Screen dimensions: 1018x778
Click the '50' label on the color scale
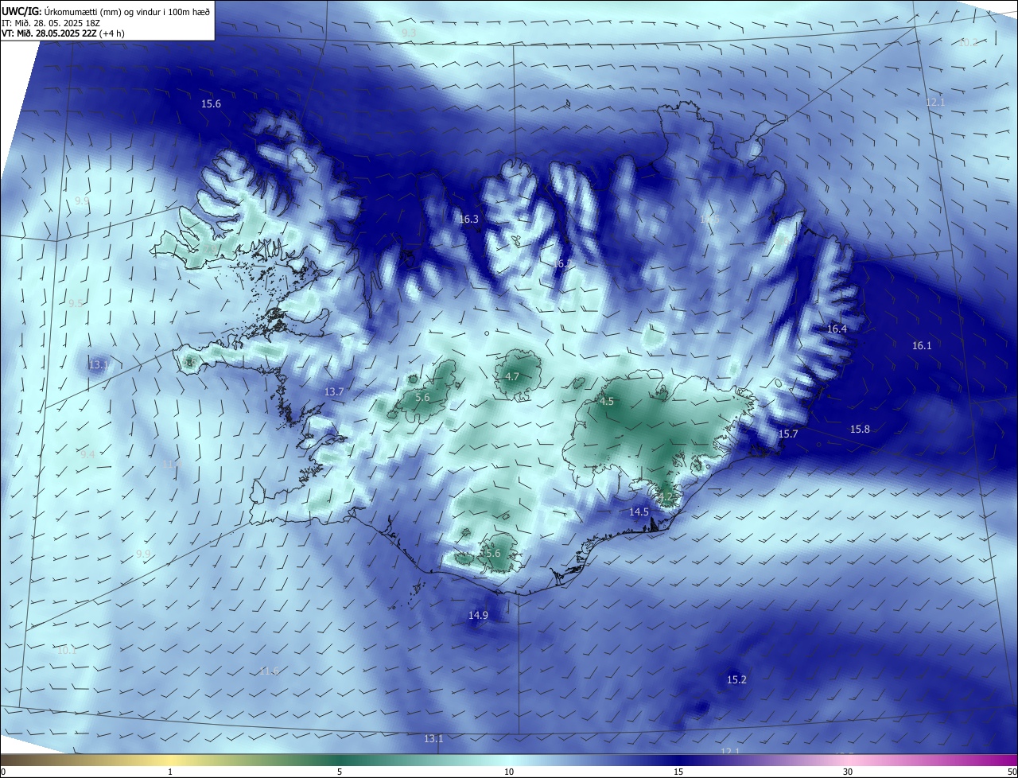pos(1012,772)
